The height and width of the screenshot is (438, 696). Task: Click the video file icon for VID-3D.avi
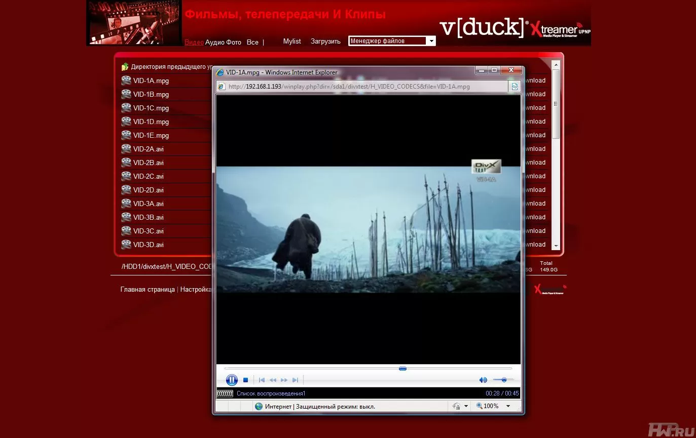(x=126, y=245)
